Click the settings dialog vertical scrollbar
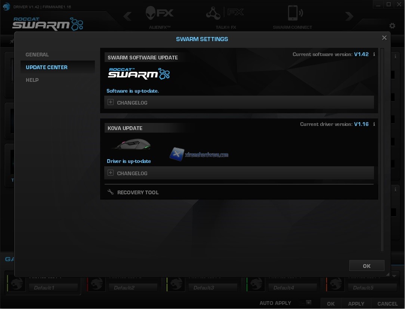The width and height of the screenshot is (405, 309). click(382, 149)
